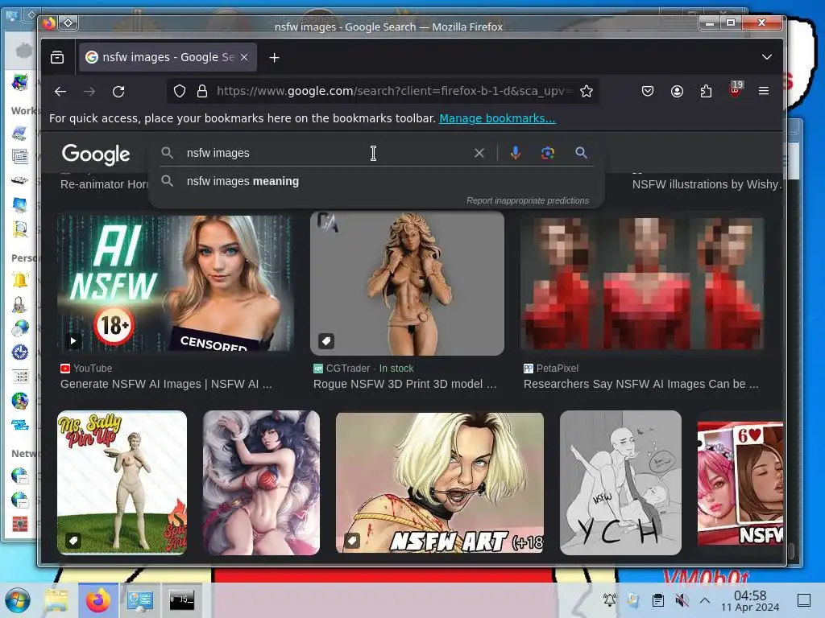Open the uBlock Origin icon showing 19
The width and height of the screenshot is (825, 618).
(735, 89)
